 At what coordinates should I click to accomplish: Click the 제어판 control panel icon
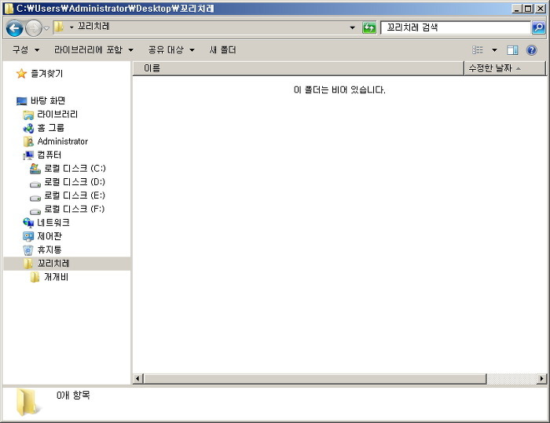28,236
